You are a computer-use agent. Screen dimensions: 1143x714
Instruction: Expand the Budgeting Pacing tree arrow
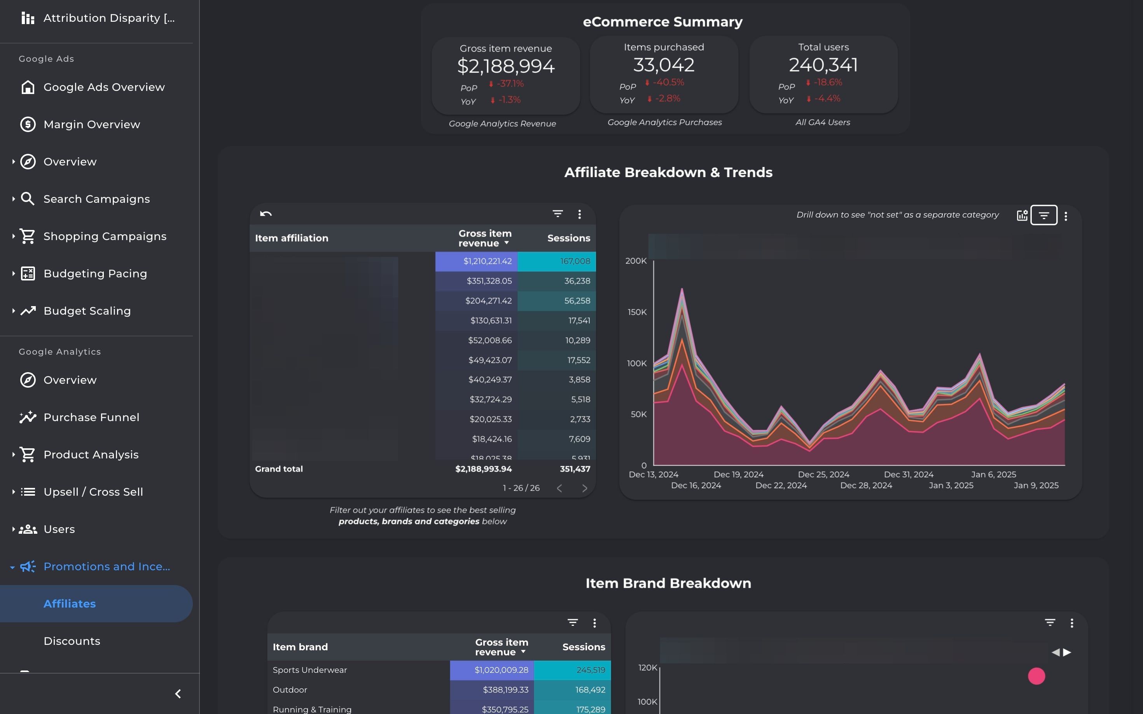[13, 273]
